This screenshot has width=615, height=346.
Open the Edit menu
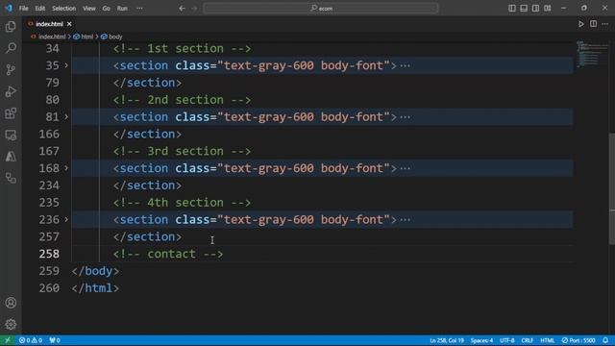coord(40,8)
